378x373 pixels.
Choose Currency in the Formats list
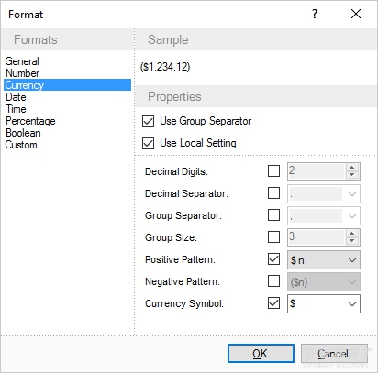(x=68, y=85)
